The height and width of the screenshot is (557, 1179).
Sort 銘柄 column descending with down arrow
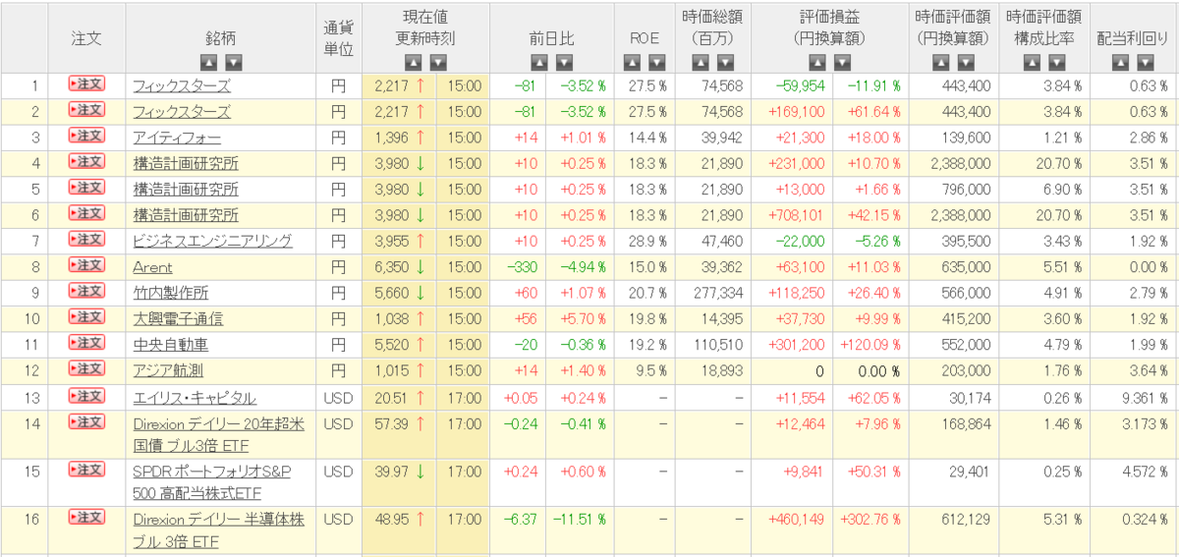pyautogui.click(x=233, y=62)
